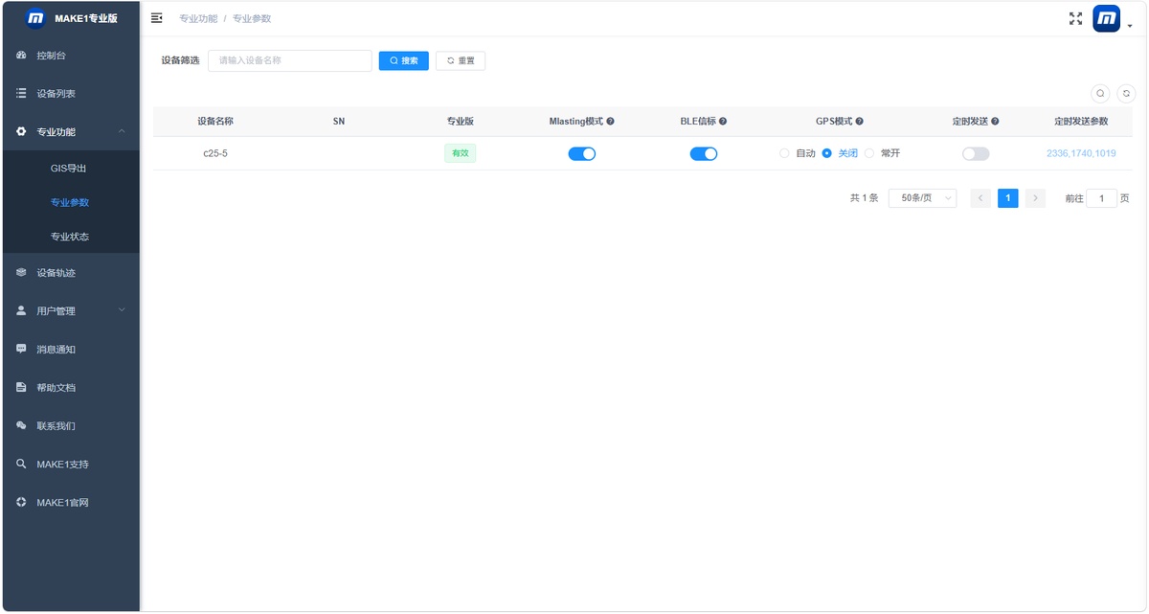Select GPS mode 关闭 radio
Viewport: 1149px width, 614px height.
(x=827, y=153)
